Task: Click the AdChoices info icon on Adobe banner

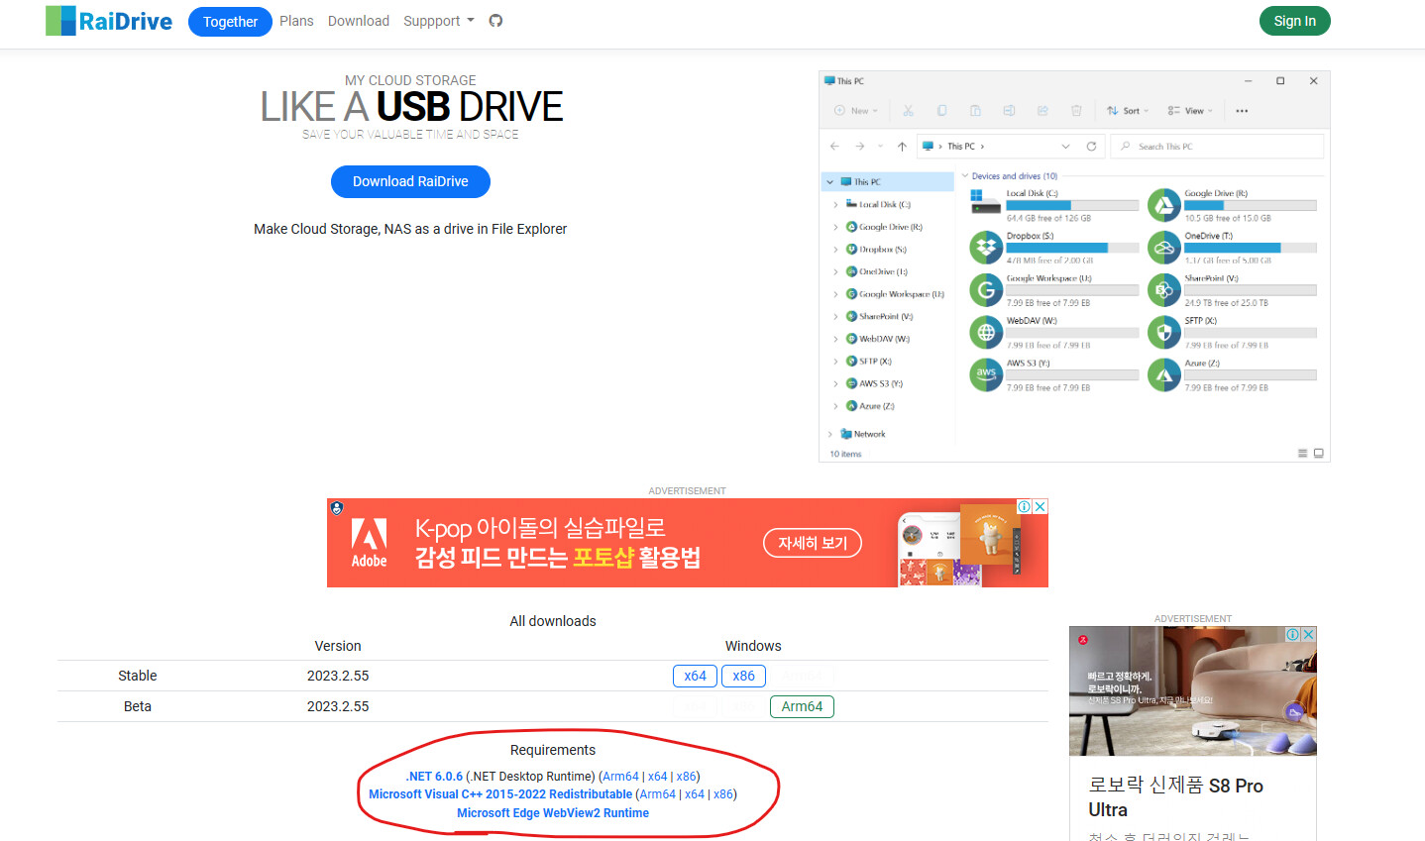Action: coord(1025,506)
